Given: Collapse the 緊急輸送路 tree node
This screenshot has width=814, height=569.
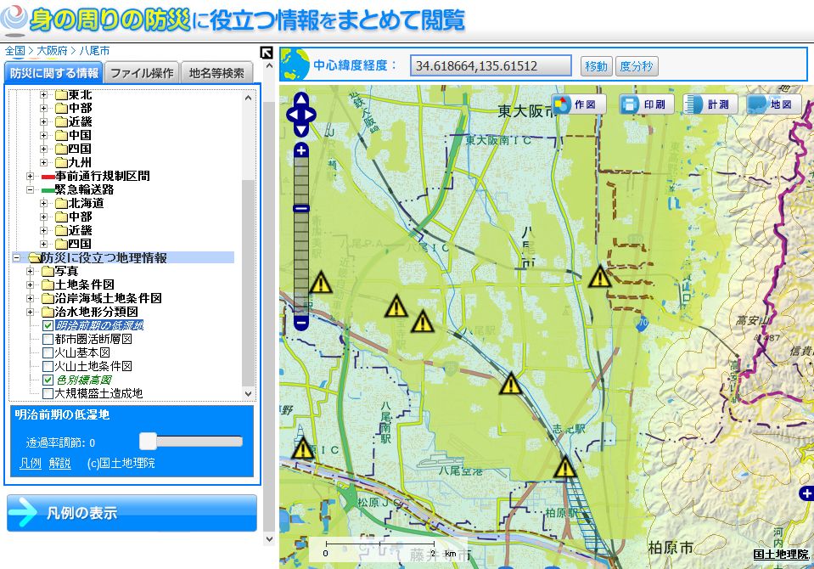Looking at the screenshot, I should pos(31,189).
